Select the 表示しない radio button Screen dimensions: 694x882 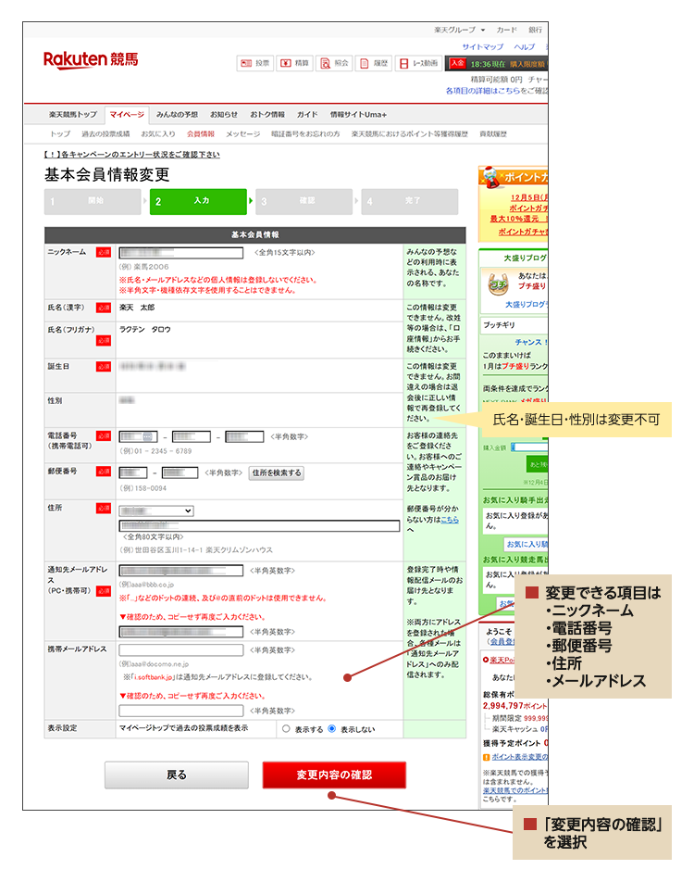click(331, 729)
